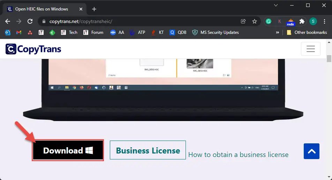This screenshot has height=180, width=332.
Task: Click the Download for Windows button
Action: [x=68, y=150]
